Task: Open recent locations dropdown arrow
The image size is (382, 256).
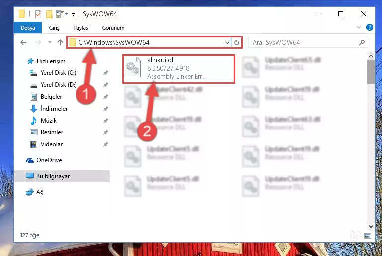Action: (50, 42)
